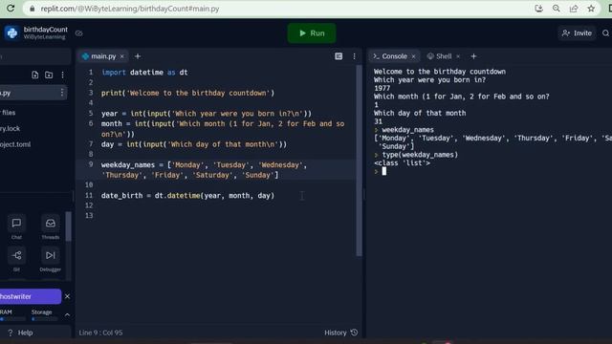Collapse the resources panel chevron
612x344 pixels.
[x=67, y=314]
